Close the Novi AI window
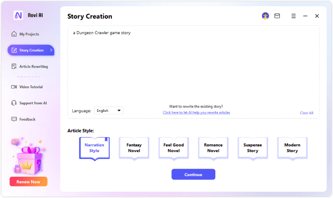The height and width of the screenshot is (198, 333). [x=317, y=16]
